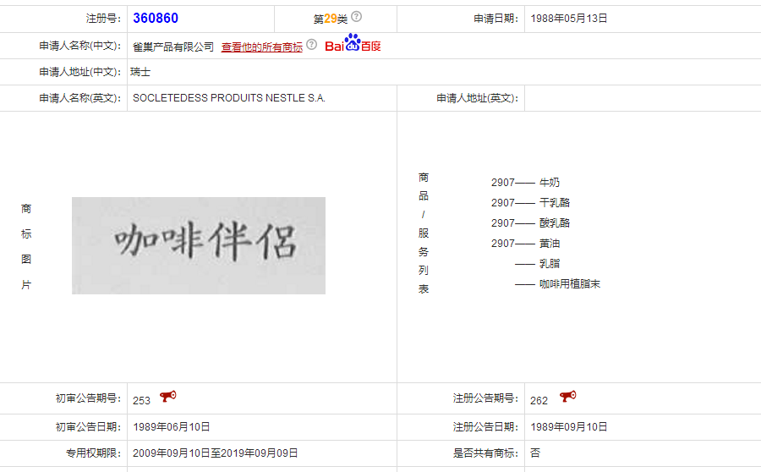This screenshot has width=761, height=472.
Task: Click the 申请日期 label
Action: click(496, 19)
